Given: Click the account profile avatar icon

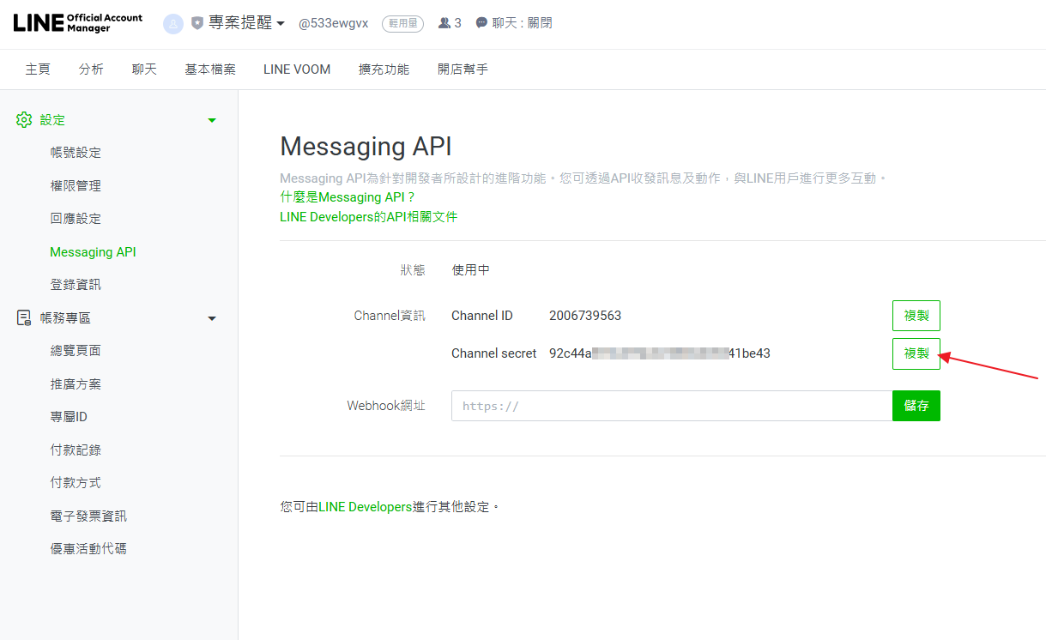Looking at the screenshot, I should pos(173,24).
